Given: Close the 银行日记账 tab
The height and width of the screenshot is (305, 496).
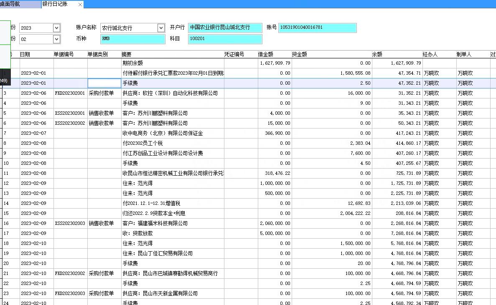Looking at the screenshot, I should point(80,4).
